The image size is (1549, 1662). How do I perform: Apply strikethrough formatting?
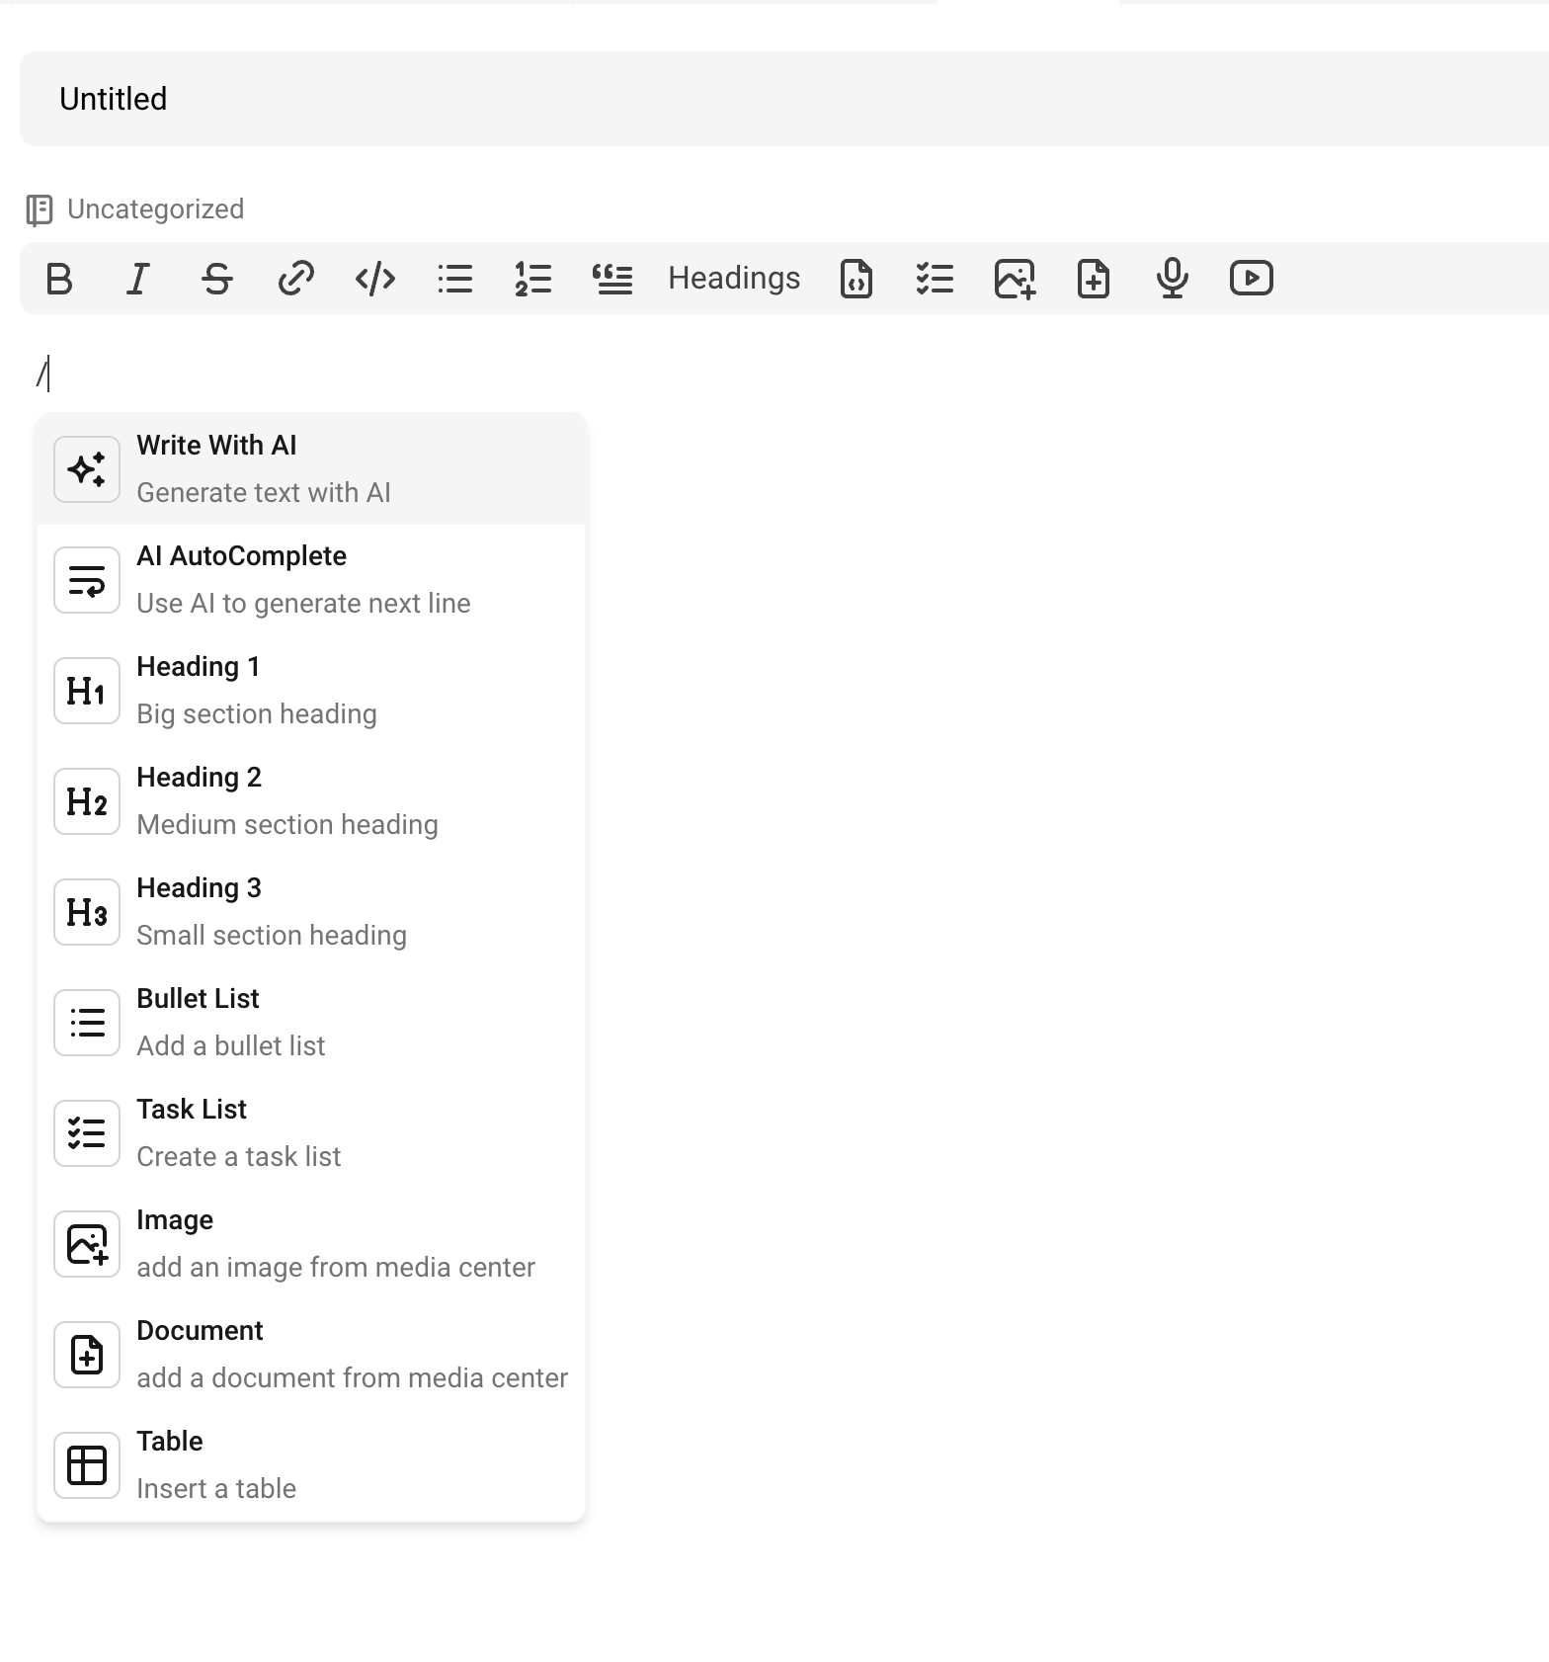(x=217, y=279)
